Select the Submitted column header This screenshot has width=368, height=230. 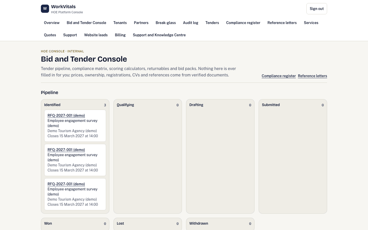click(271, 105)
